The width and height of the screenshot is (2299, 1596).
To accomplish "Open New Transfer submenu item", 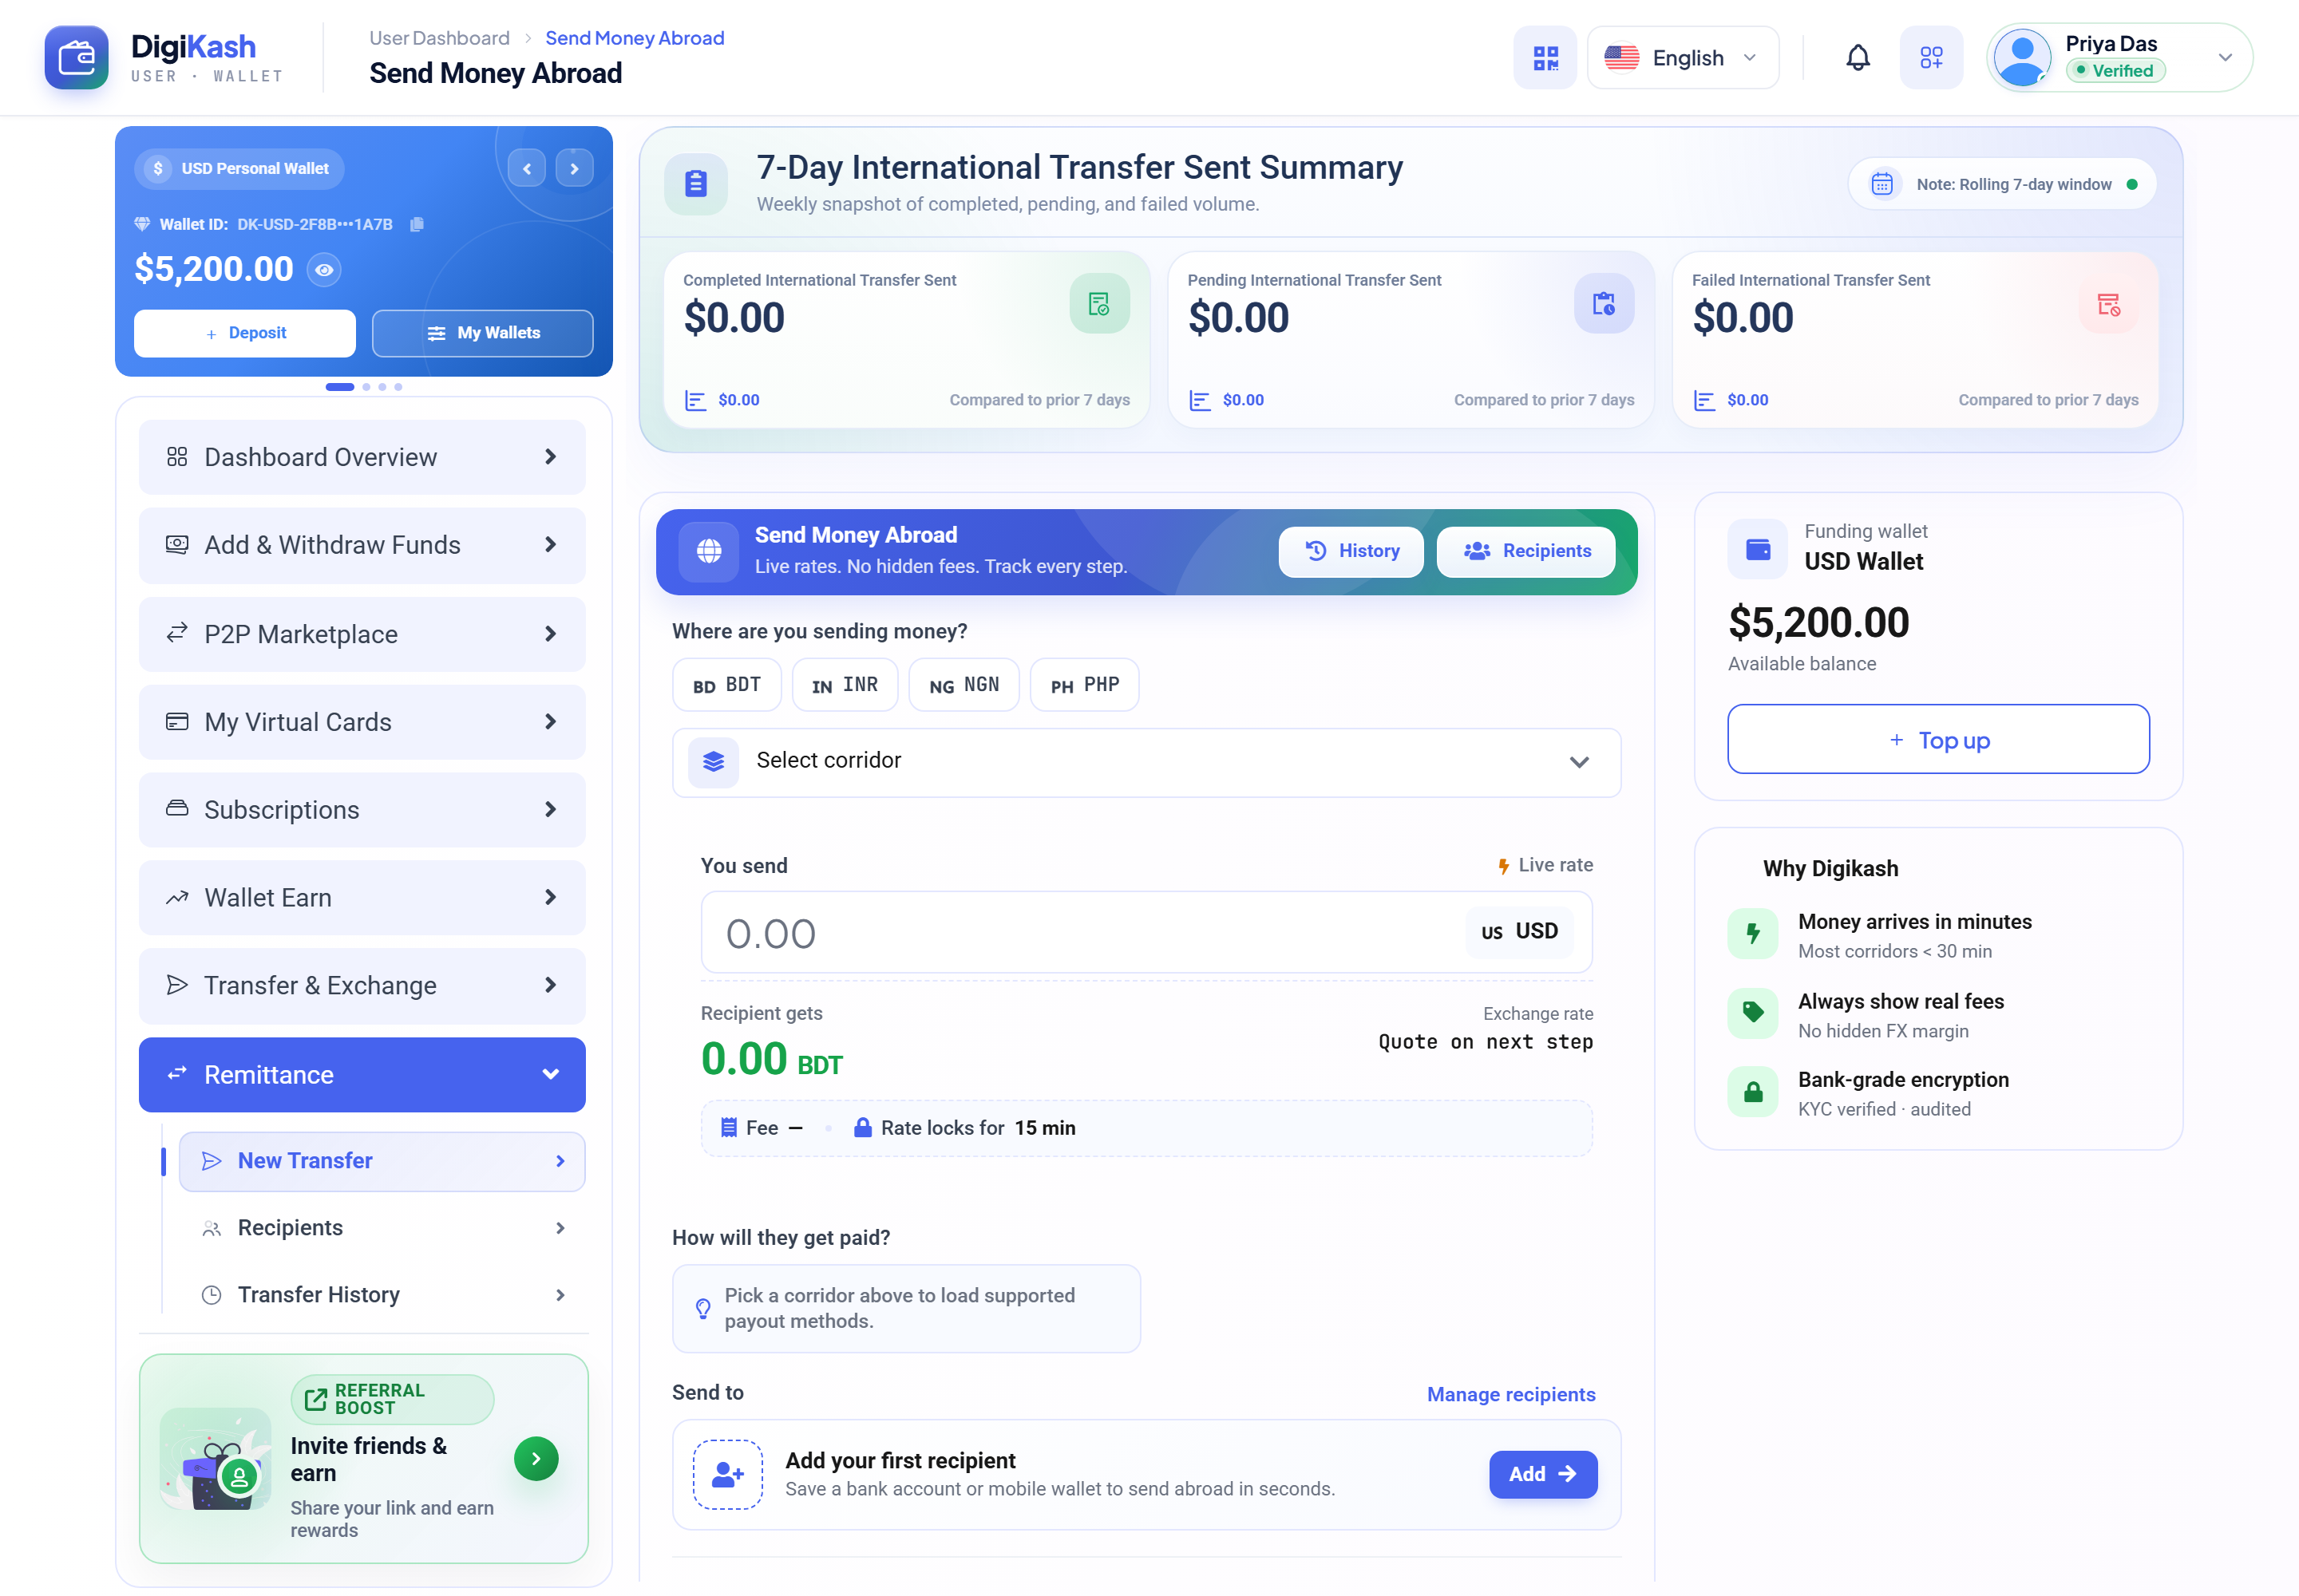I will (x=381, y=1161).
